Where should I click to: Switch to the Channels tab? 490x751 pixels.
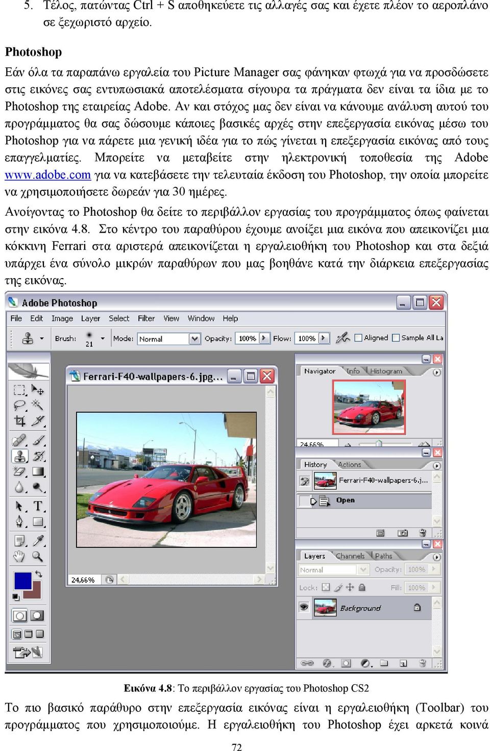click(x=350, y=556)
